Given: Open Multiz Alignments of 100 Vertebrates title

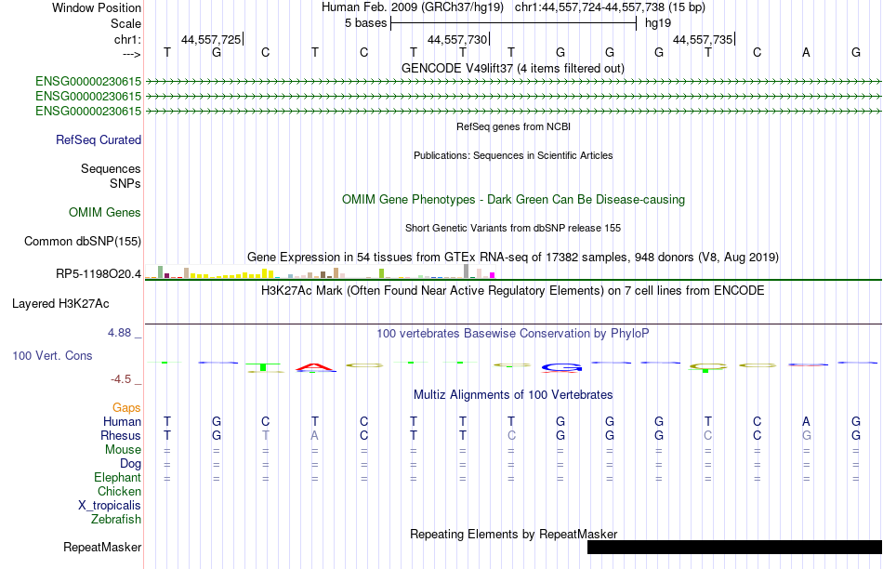Looking at the screenshot, I should pos(513,395).
